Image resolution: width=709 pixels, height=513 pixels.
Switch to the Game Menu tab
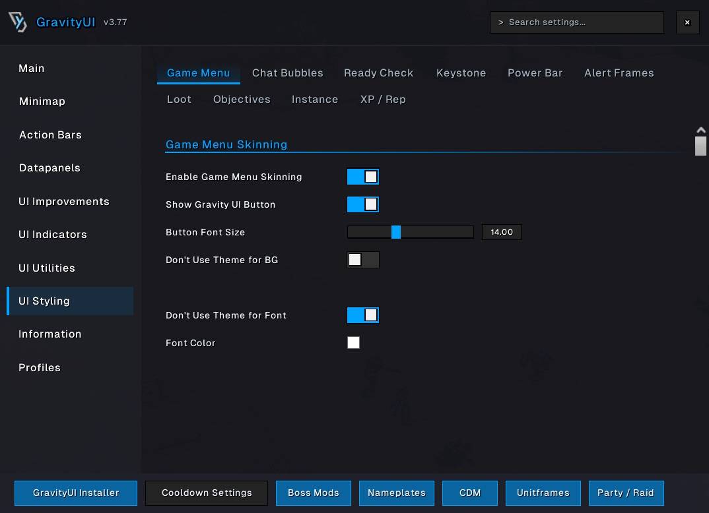point(199,73)
